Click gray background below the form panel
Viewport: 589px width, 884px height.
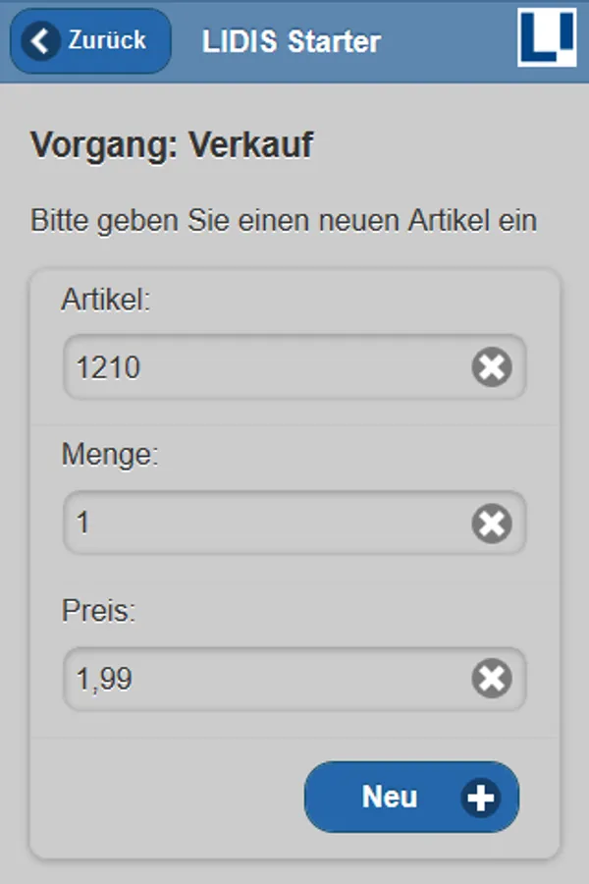(x=294, y=872)
